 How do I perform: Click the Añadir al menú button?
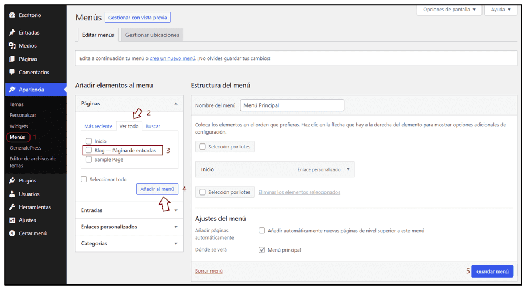[x=157, y=189]
